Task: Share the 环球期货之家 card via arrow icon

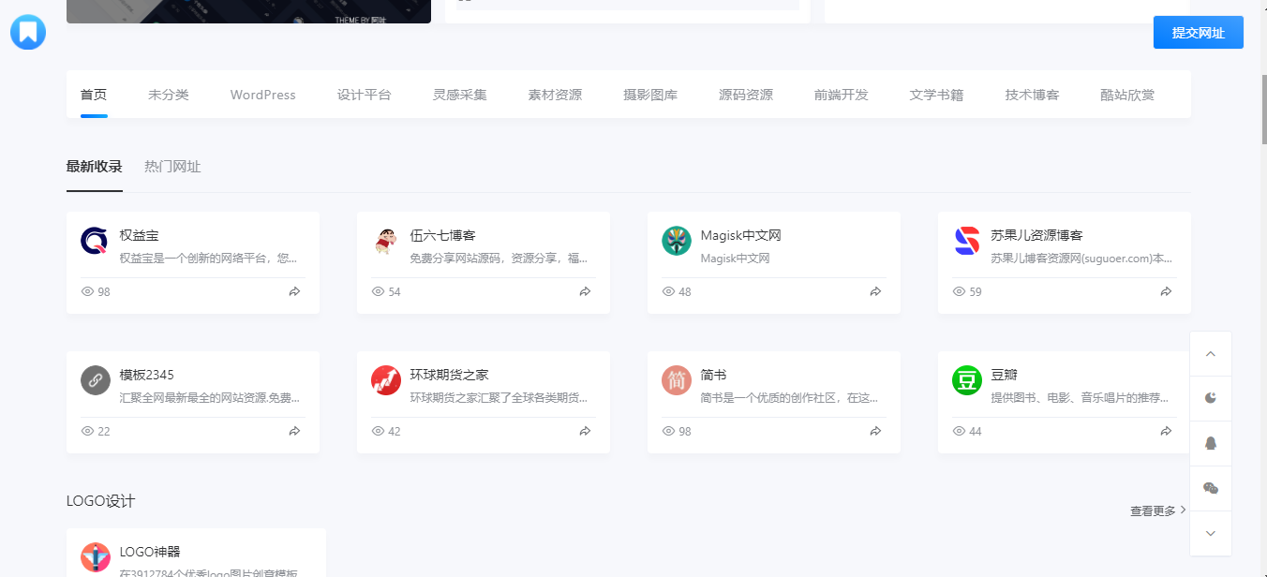Action: 585,431
